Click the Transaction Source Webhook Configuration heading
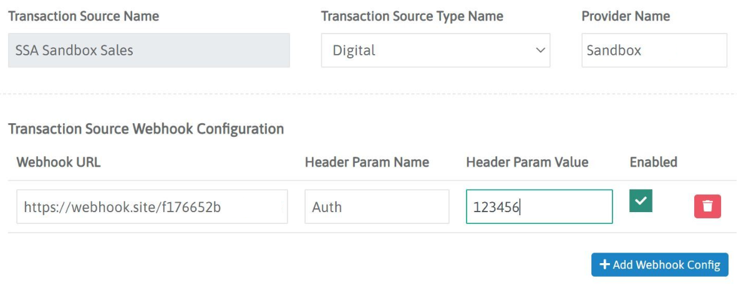 [146, 129]
